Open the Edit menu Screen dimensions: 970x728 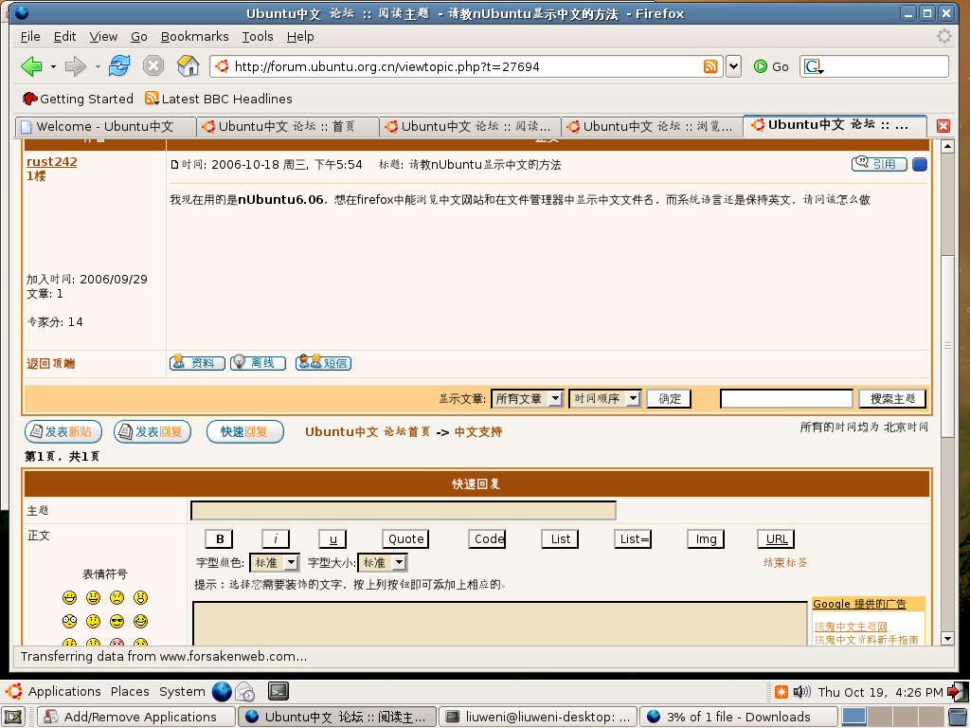point(65,37)
